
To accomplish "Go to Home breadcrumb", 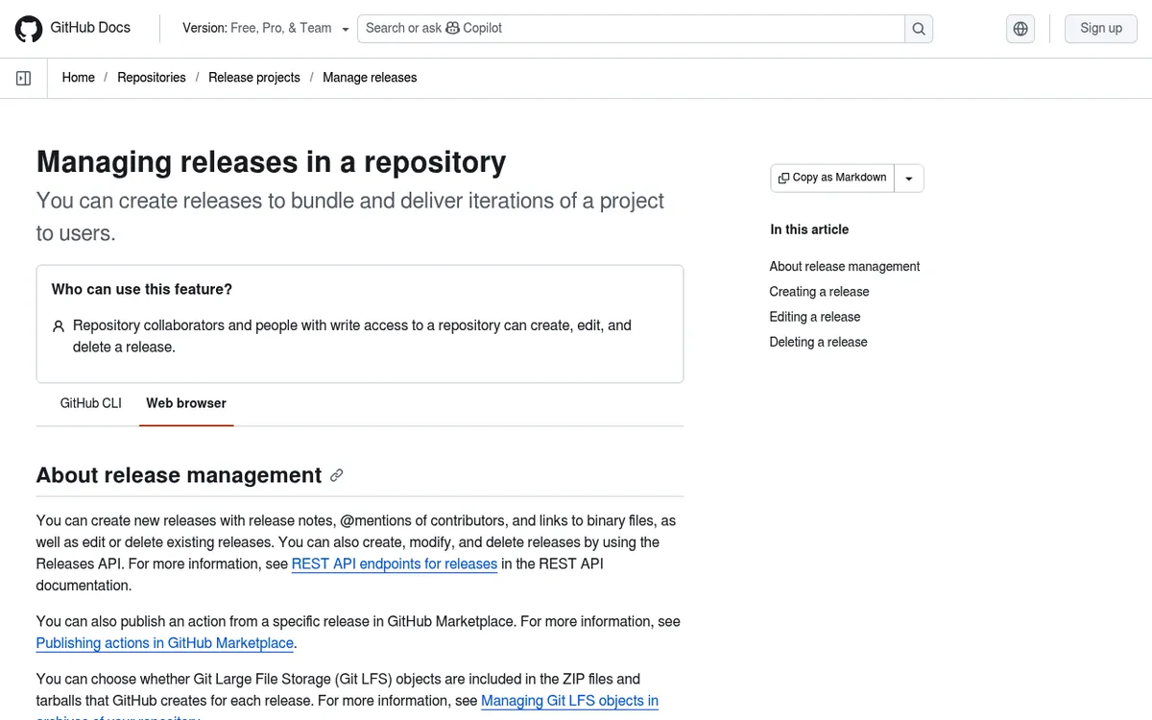I will click(x=79, y=78).
